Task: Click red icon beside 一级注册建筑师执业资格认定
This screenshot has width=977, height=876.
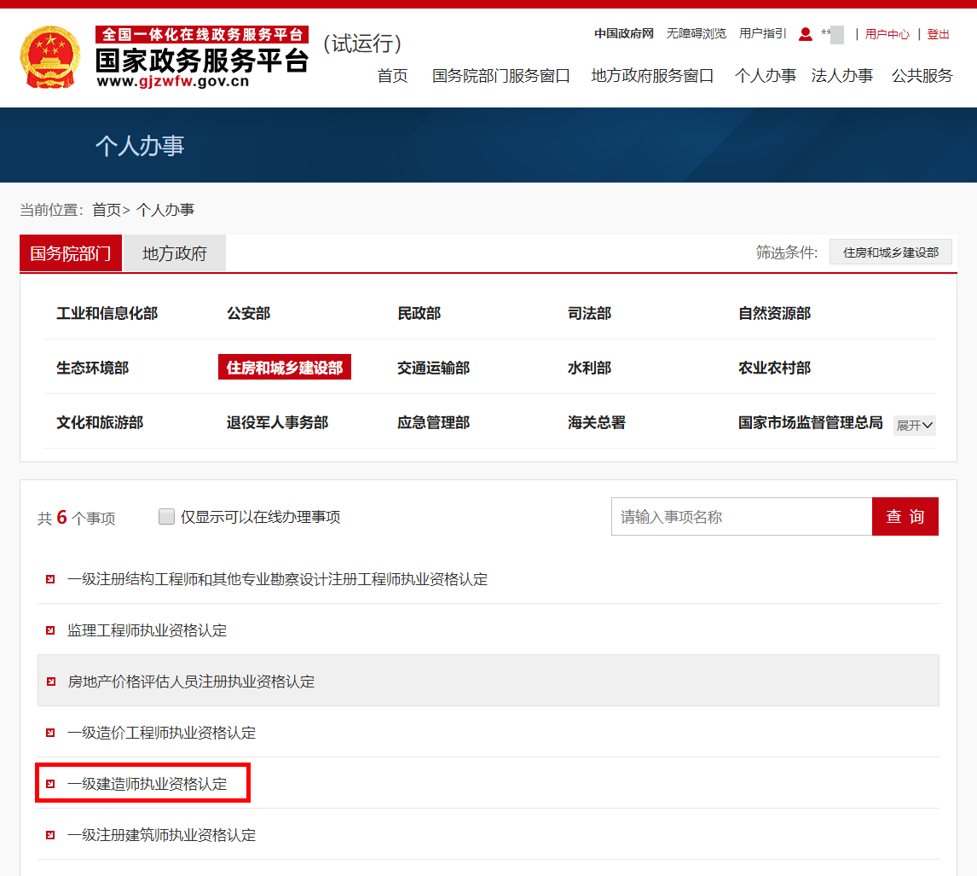Action: (49, 834)
